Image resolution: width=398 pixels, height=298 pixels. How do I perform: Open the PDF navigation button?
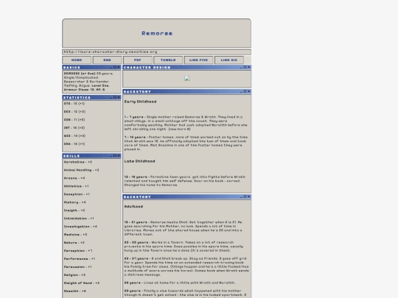tap(138, 60)
